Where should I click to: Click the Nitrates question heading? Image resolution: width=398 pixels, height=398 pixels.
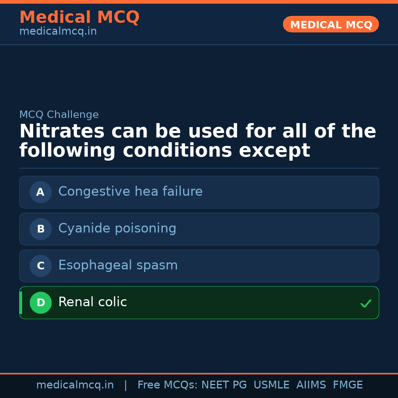click(198, 141)
